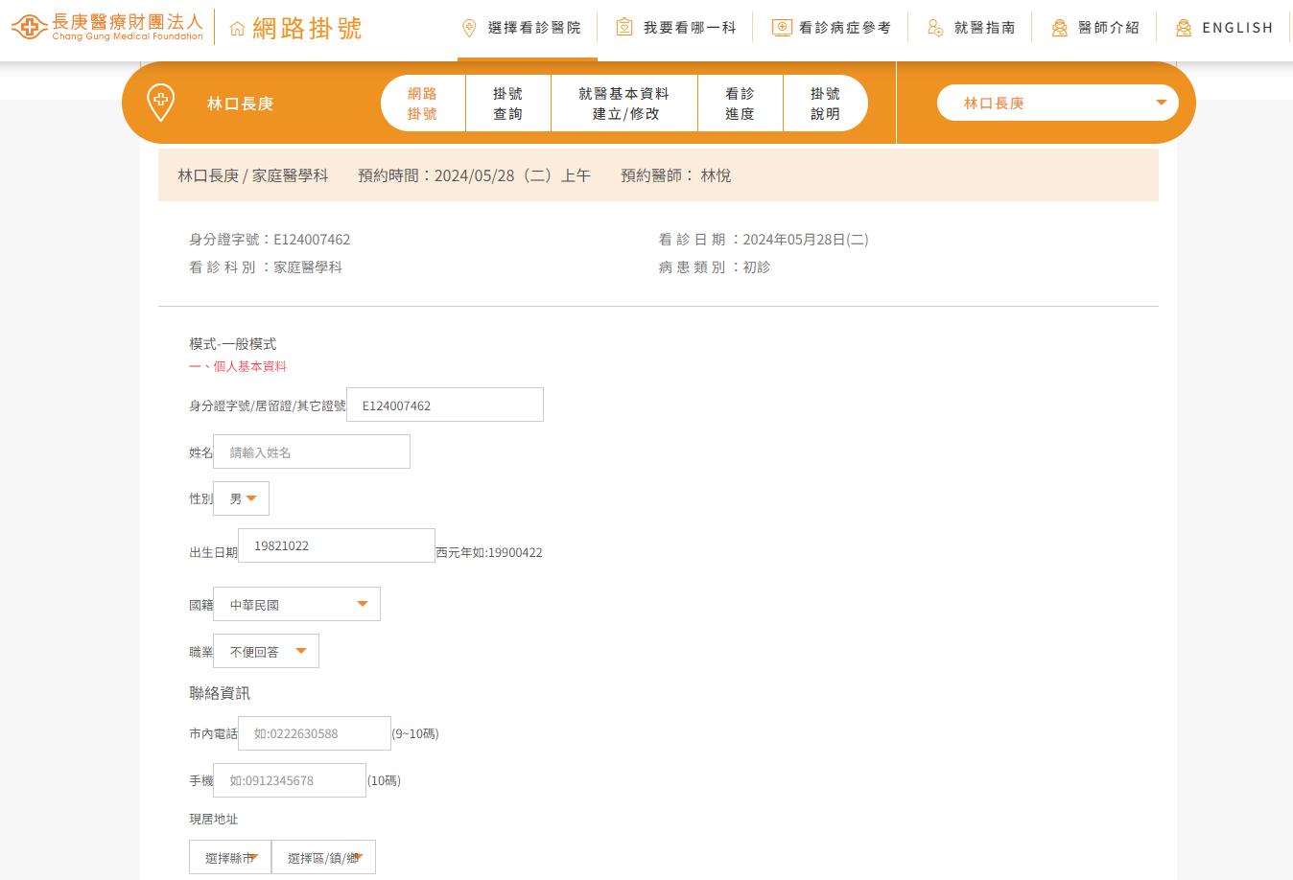Click the 病患類別：初診 text
This screenshot has width=1293, height=880.
pyautogui.click(x=715, y=267)
